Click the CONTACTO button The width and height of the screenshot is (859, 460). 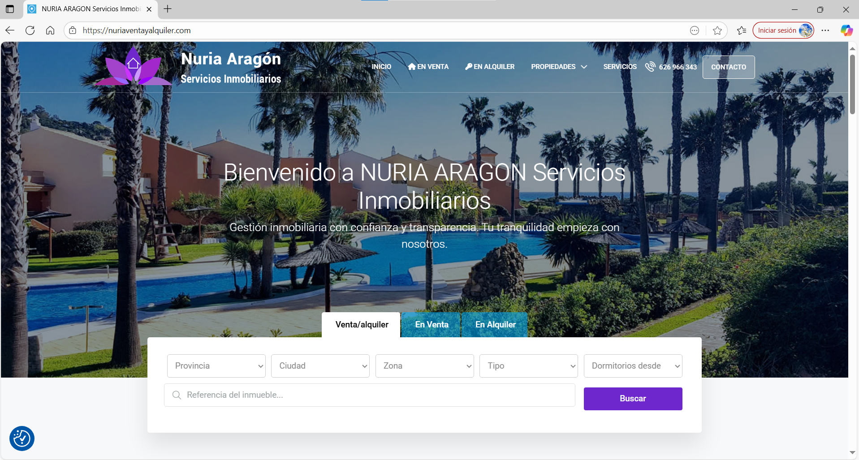[729, 67]
